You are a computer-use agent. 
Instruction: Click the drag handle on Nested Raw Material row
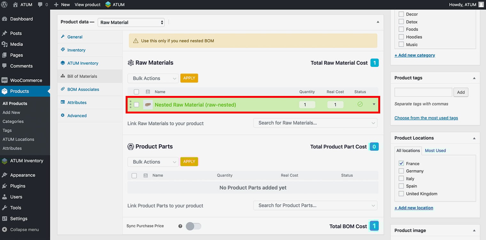[x=130, y=105]
